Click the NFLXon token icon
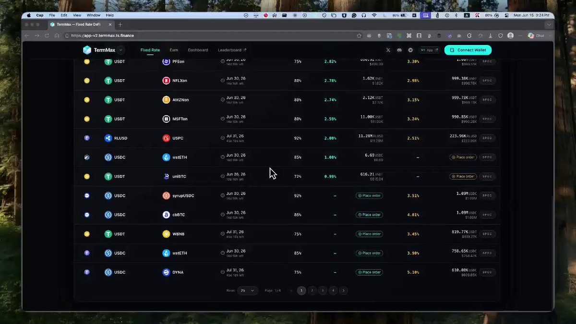Screen dimensions: 576x324 166,81
